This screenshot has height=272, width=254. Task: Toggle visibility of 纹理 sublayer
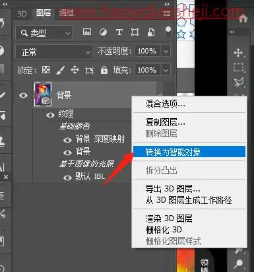pyautogui.click(x=50, y=115)
